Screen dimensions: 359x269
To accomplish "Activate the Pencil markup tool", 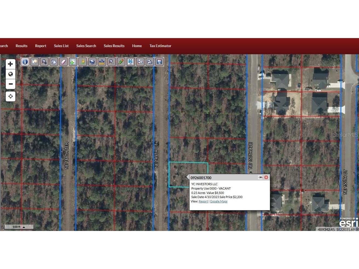I will [x=121, y=62].
